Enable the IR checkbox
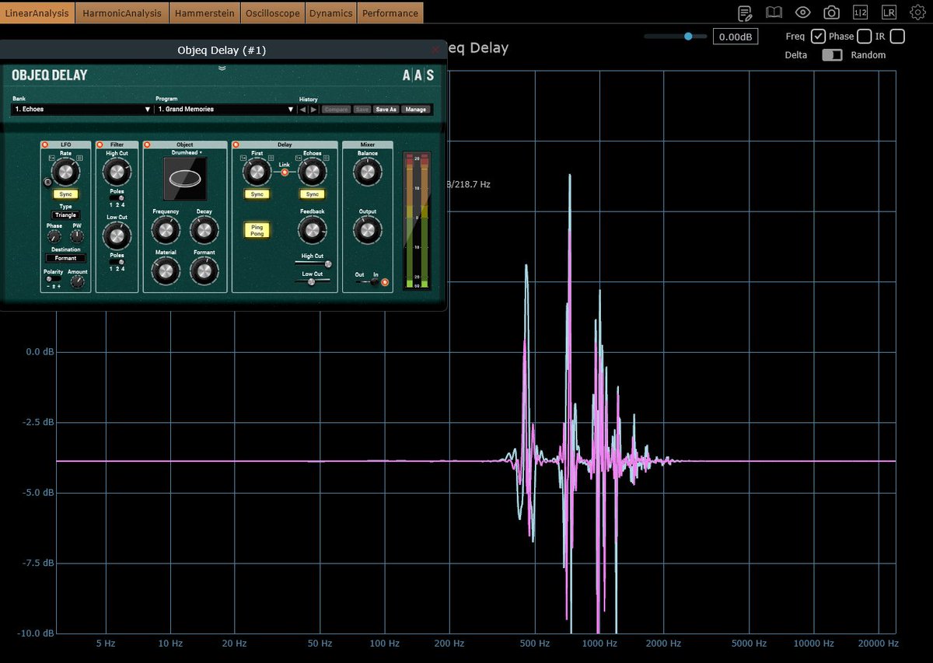The height and width of the screenshot is (663, 933). [x=897, y=36]
